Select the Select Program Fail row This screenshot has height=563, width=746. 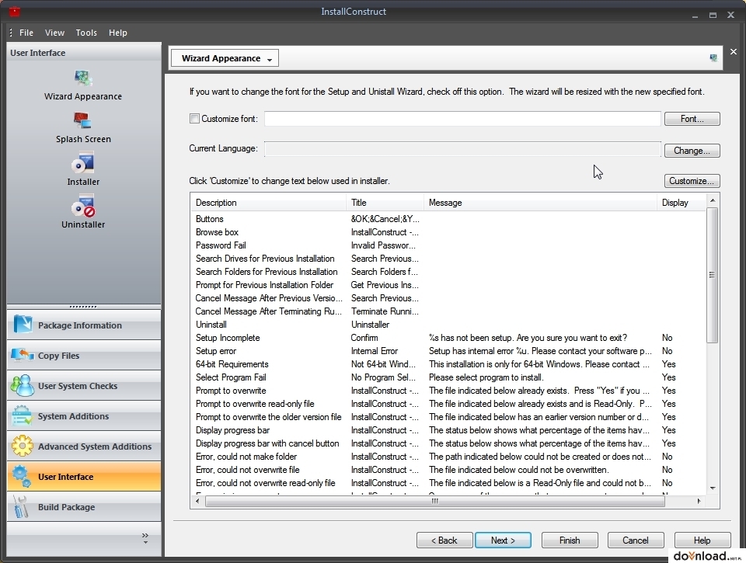tap(448, 377)
